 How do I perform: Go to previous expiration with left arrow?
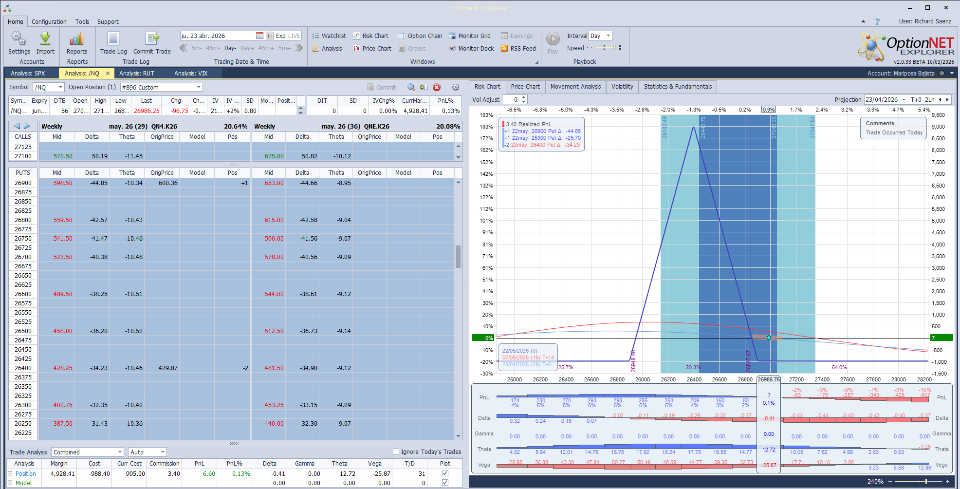tap(17, 126)
